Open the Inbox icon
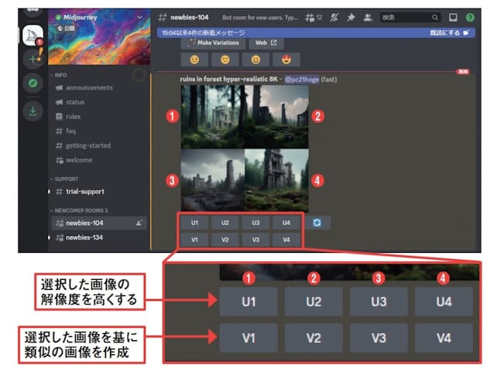Viewport: 494px width, 368px height. (x=453, y=17)
